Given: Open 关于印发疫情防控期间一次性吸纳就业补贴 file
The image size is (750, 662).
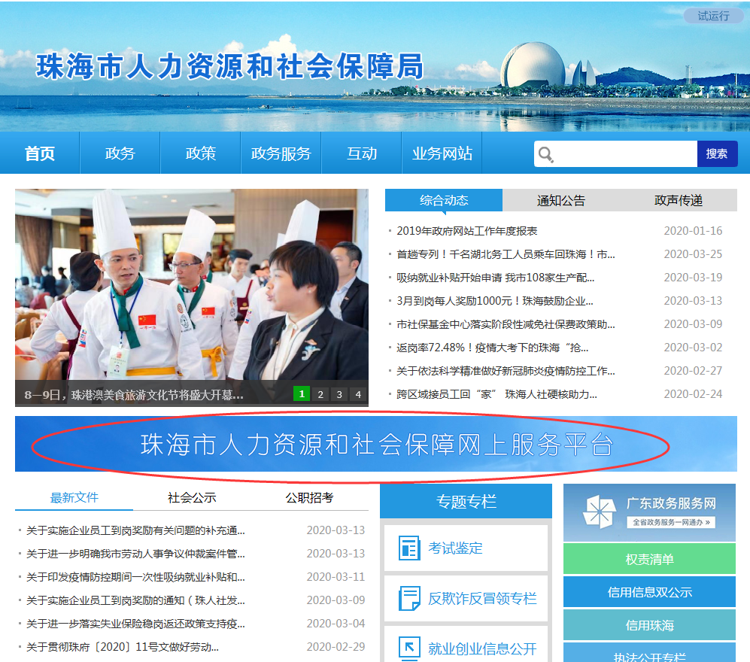Looking at the screenshot, I should pyautogui.click(x=135, y=577).
